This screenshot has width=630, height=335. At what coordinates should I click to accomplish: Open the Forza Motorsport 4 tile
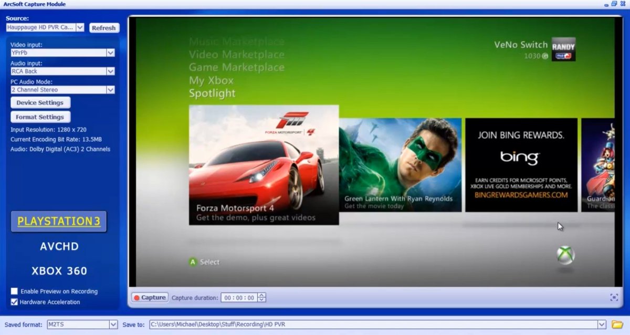coord(264,165)
